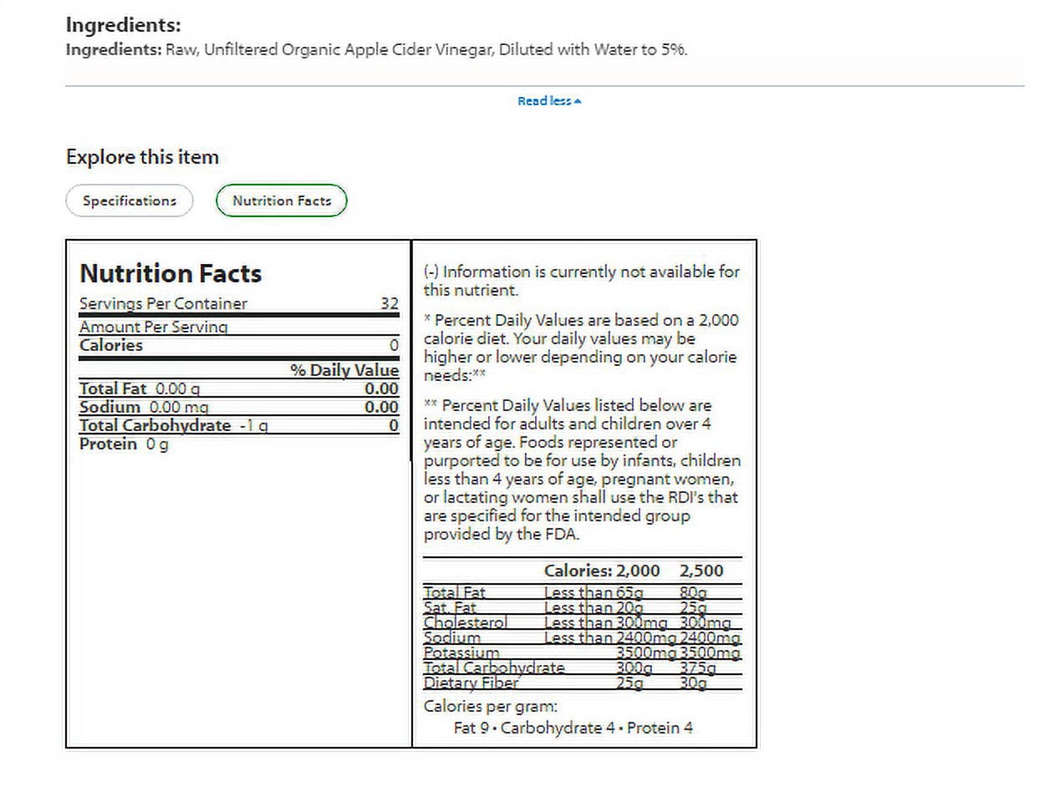Viewport: 1060px width, 807px height.
Task: Click the 2,500 calories column header
Action: [x=701, y=571]
